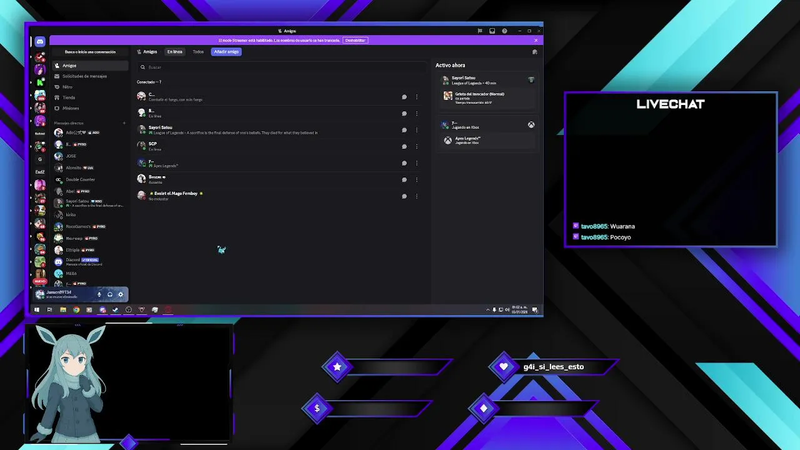
Task: Click Apex Legends entry in Activo ahora
Action: tap(488, 141)
